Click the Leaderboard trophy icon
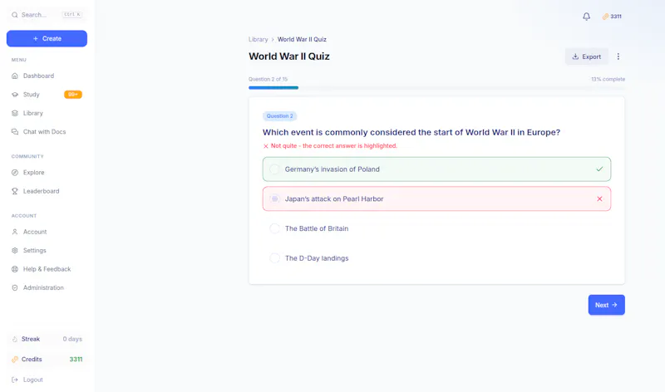665x392 pixels. 15,191
